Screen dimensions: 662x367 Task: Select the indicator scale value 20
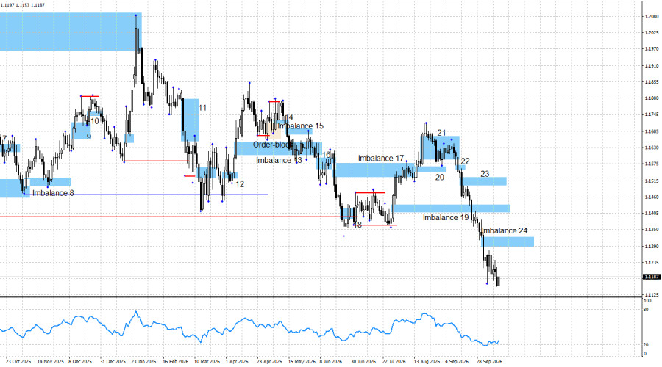click(x=647, y=345)
